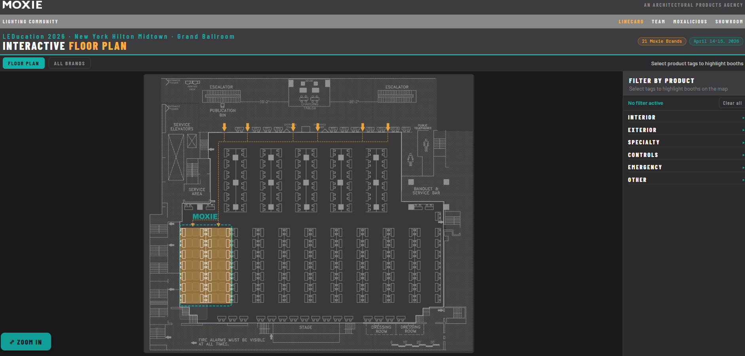Screen dimensions: 745x356
Task: Click the April 14-15, 2026 badge
Action: 716,41
